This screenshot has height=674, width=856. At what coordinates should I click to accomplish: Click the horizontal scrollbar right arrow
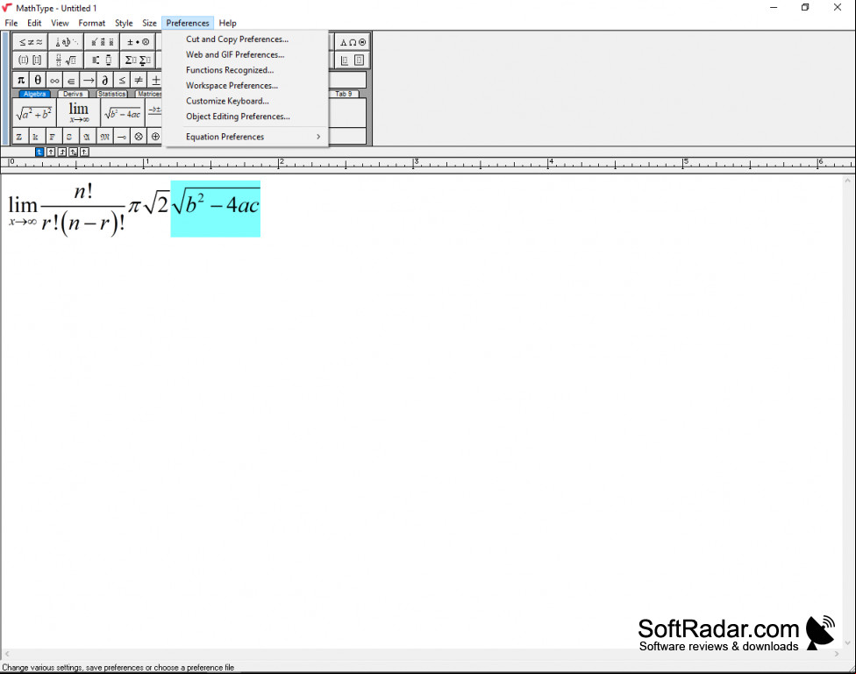tap(837, 653)
